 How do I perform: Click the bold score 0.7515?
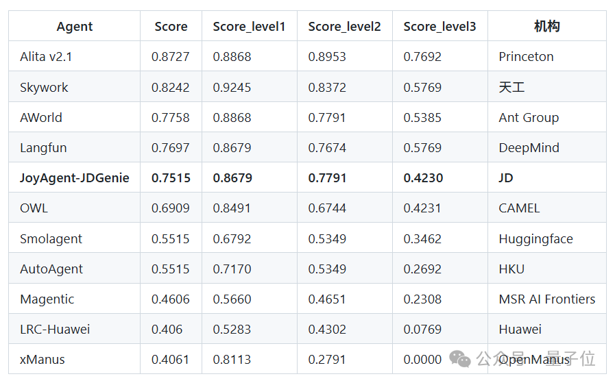[171, 177]
